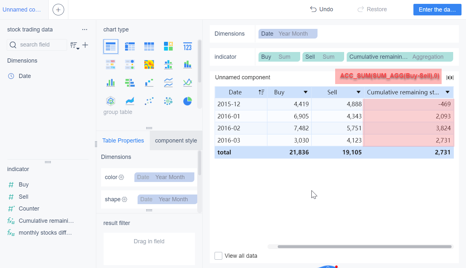
Task: Open the color Date Year Month pill
Action: pos(164,177)
